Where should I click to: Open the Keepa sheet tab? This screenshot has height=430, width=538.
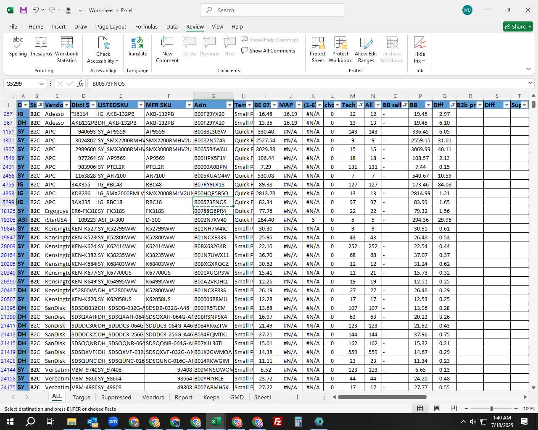[211, 397]
